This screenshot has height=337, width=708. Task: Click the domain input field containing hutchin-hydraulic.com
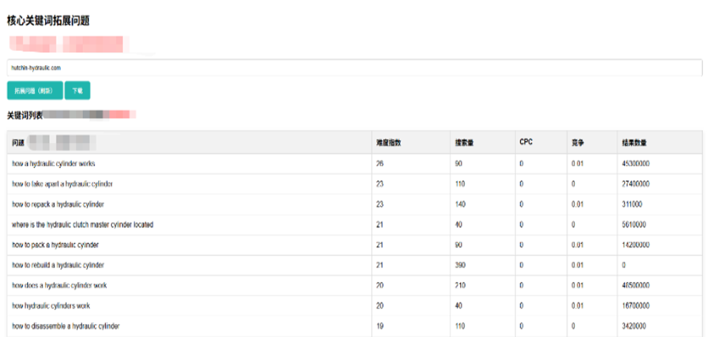pos(354,68)
